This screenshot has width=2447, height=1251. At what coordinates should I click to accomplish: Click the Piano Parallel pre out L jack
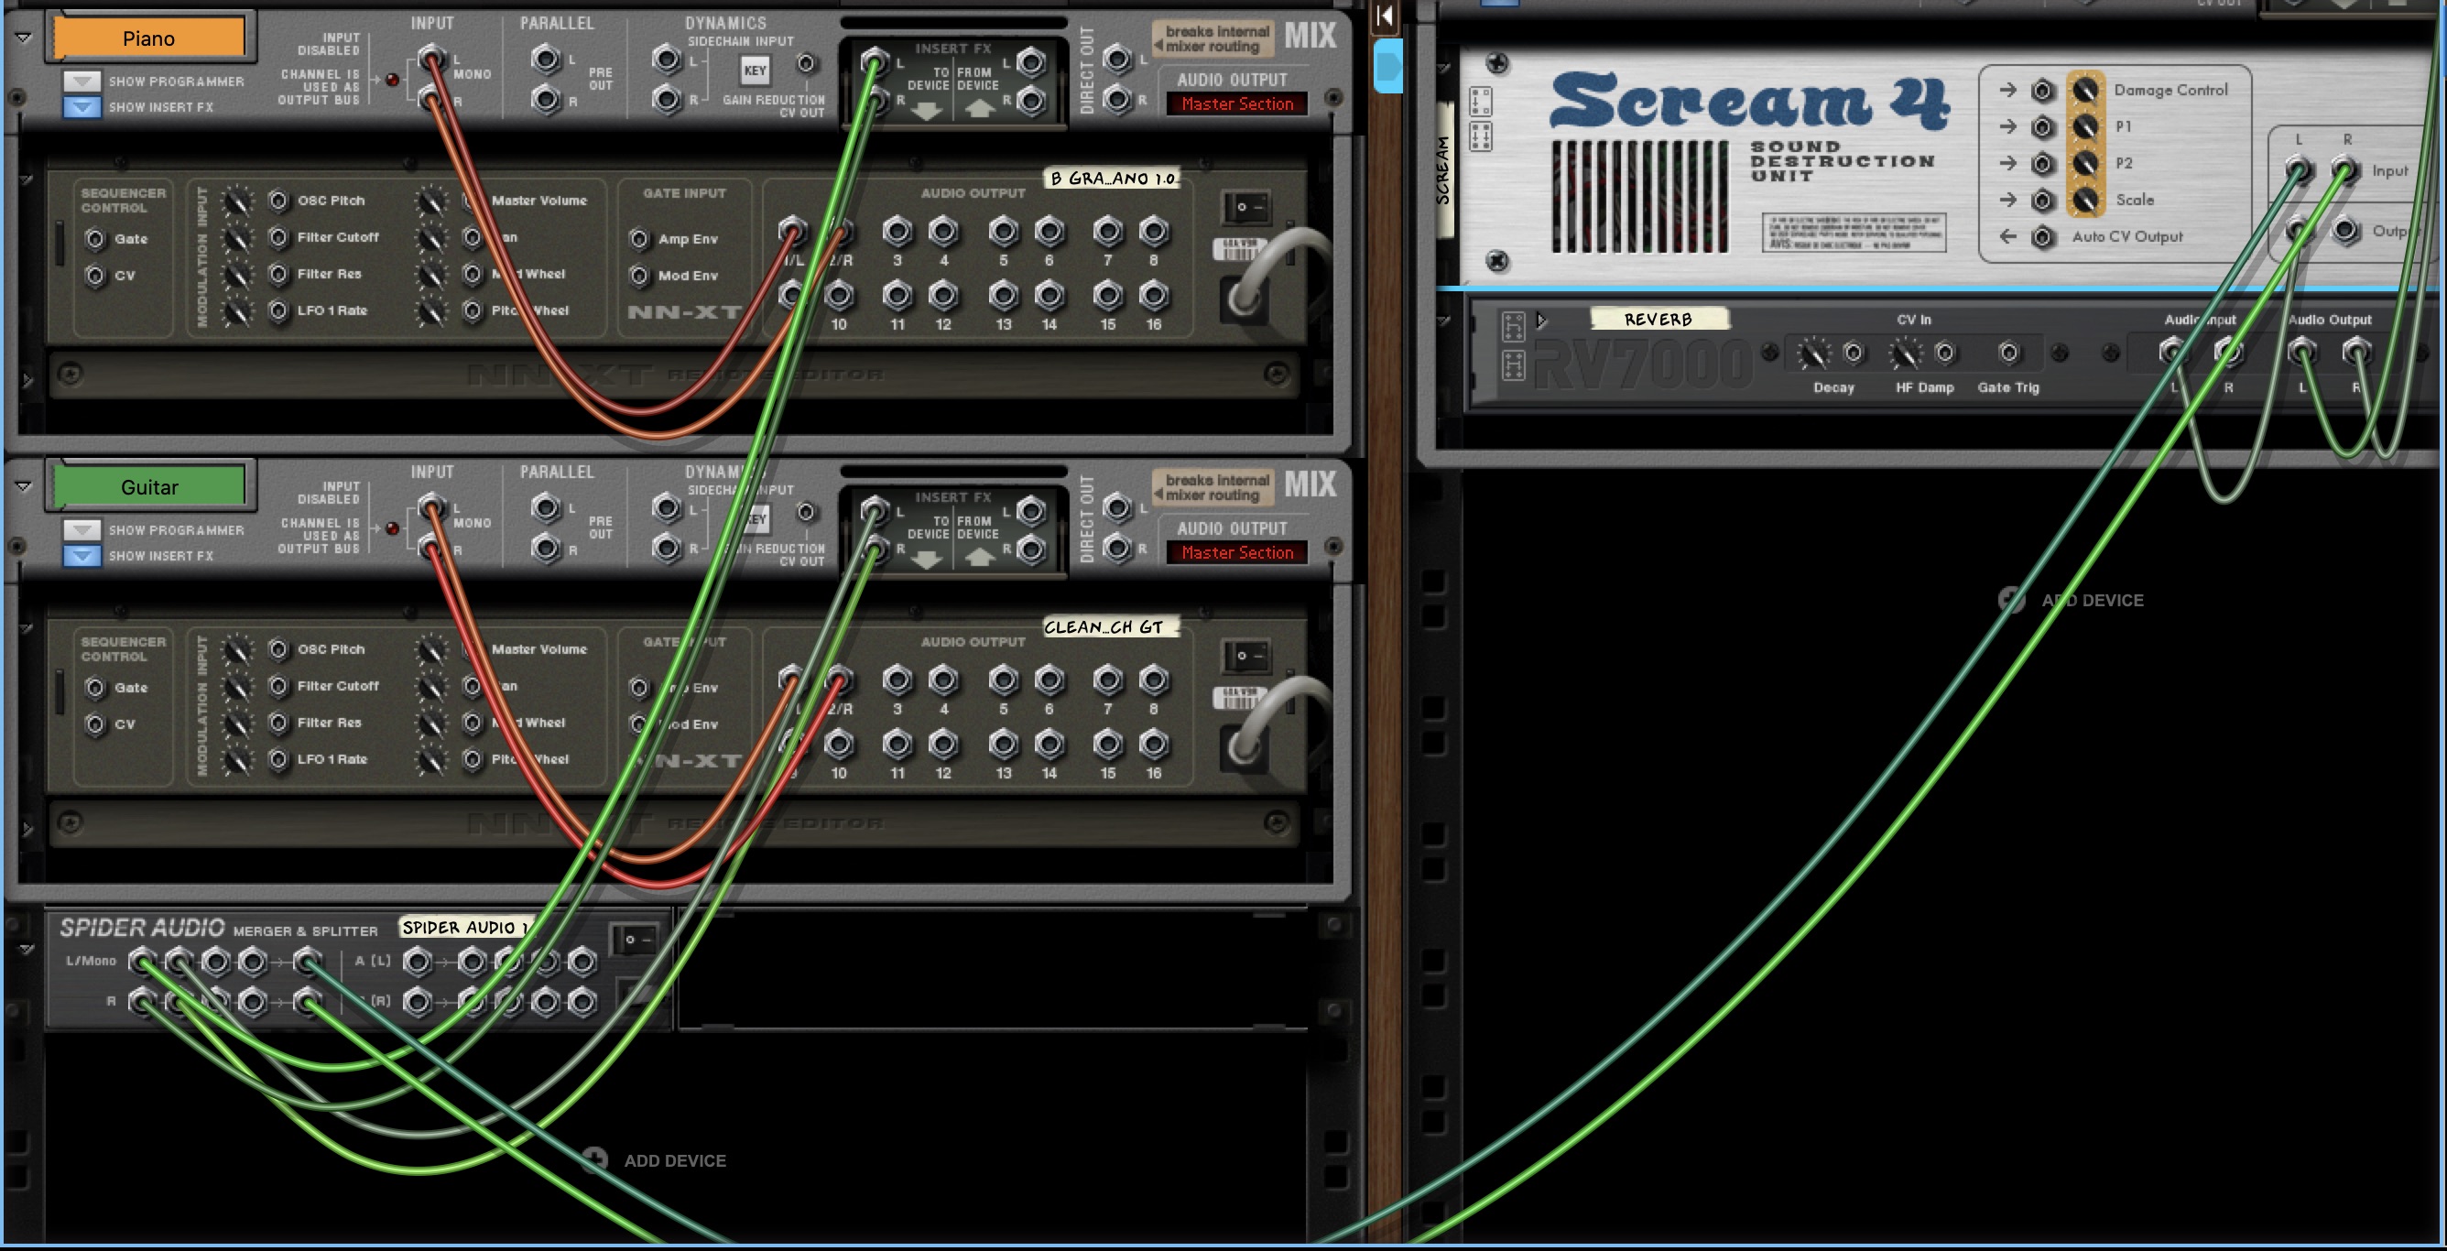click(545, 60)
